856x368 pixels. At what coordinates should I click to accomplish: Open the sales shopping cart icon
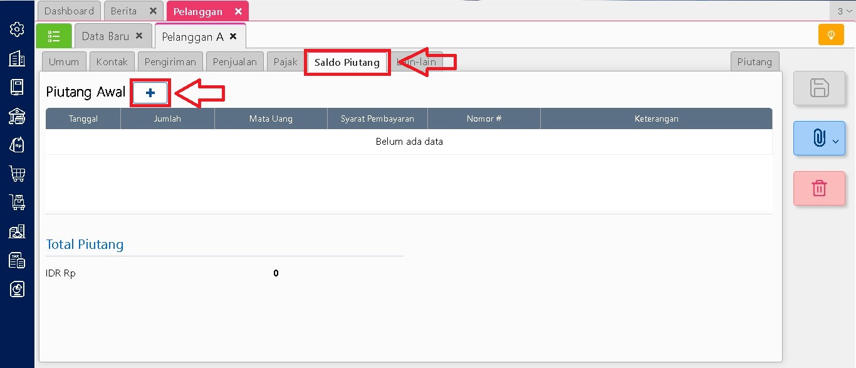point(17,173)
